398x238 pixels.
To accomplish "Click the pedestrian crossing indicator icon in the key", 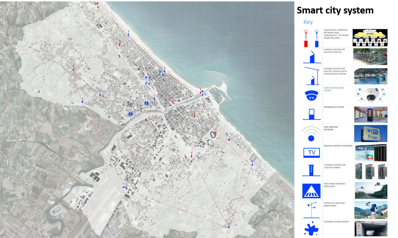I will [311, 191].
